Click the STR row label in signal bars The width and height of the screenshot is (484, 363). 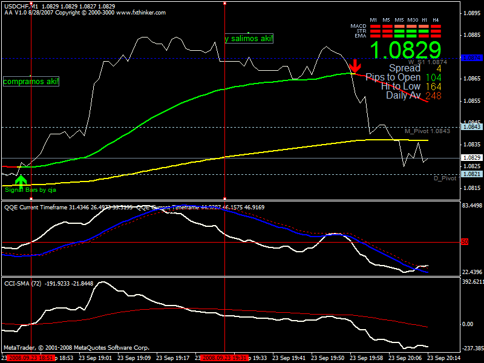point(361,31)
